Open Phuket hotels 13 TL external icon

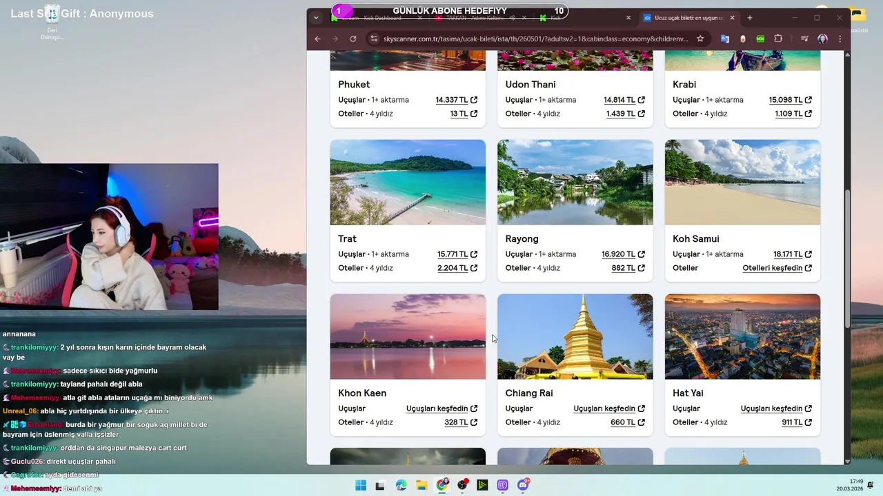click(474, 114)
